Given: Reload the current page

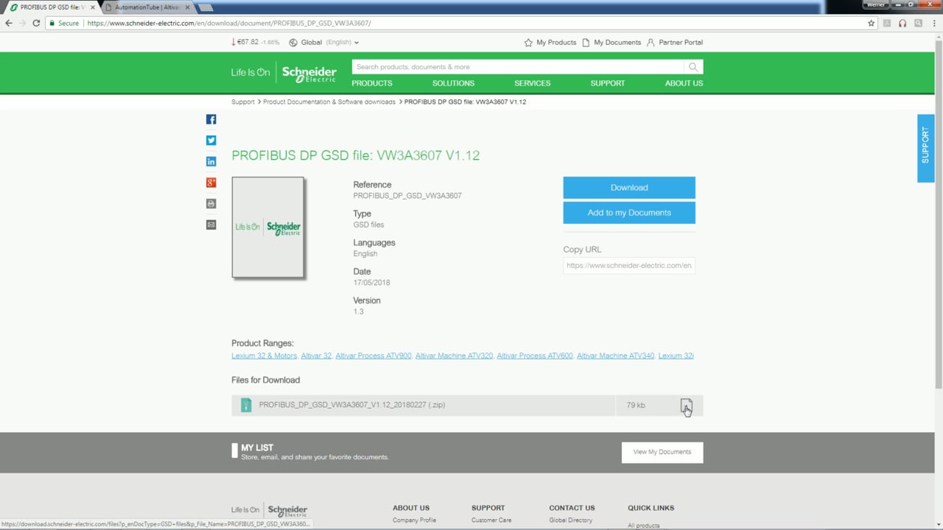Looking at the screenshot, I should pyautogui.click(x=36, y=23).
